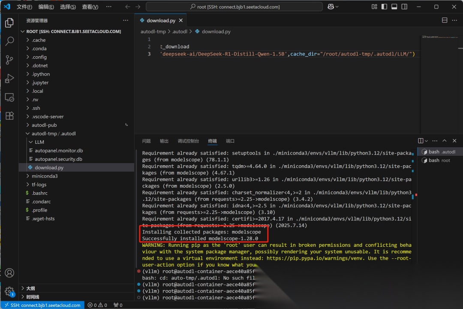Open the 文件(F) menu
The image size is (463, 309).
24,6
